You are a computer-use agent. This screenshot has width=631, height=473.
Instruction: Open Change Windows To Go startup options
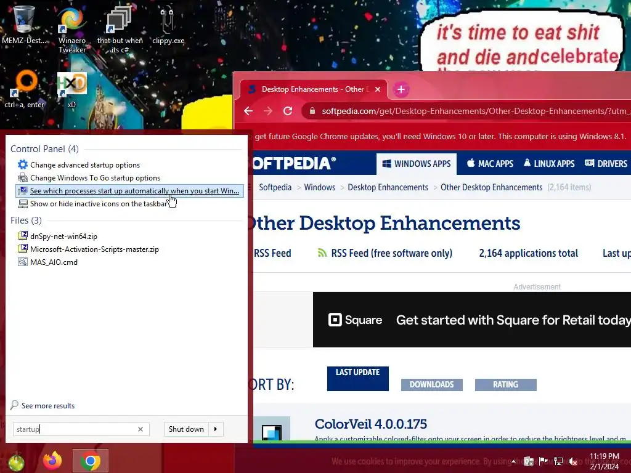coord(95,178)
